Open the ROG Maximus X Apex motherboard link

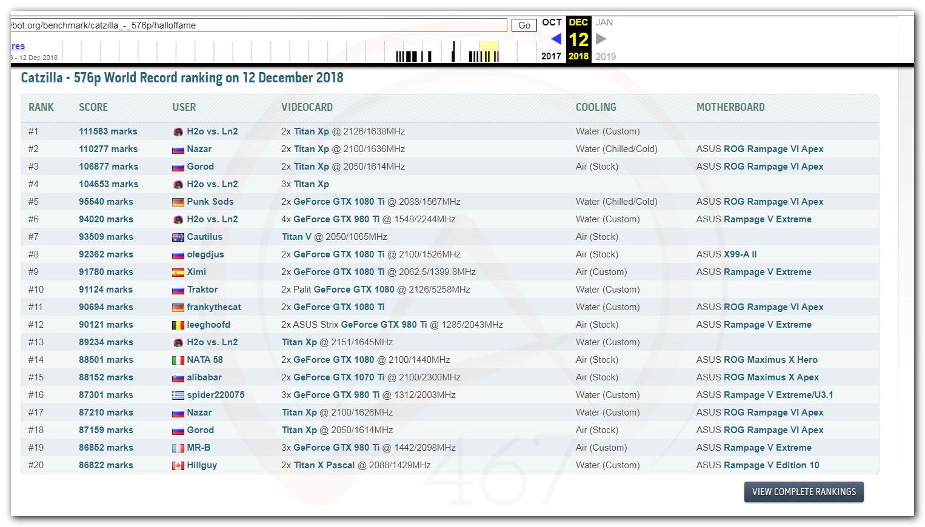click(771, 377)
